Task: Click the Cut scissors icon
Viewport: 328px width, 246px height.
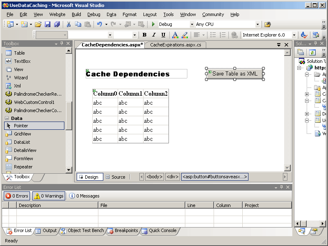Action: 69,25
